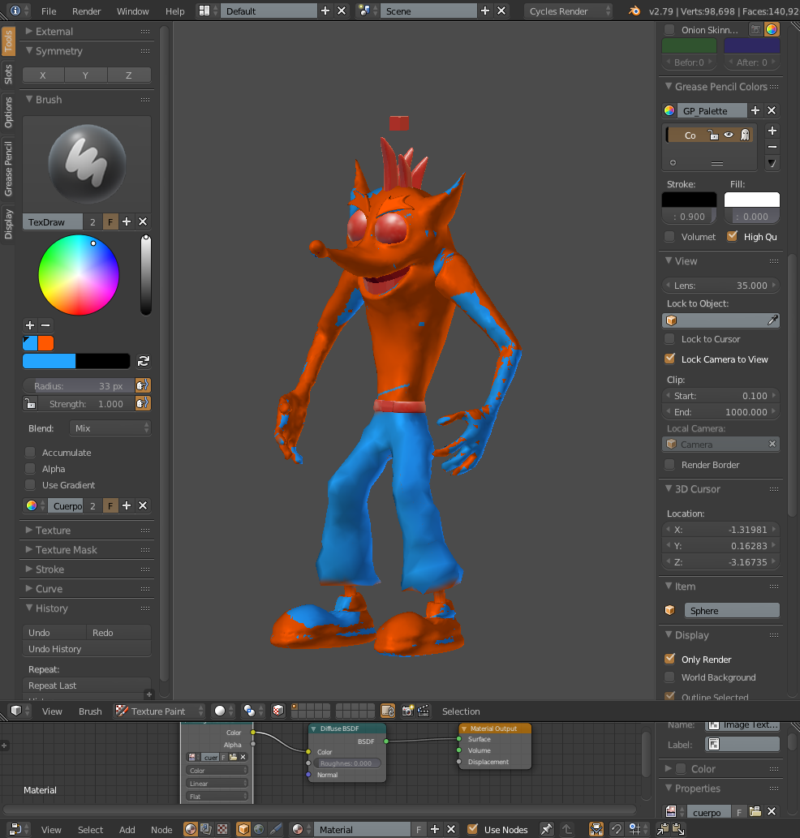Uncheck Lock Camera to View
The width and height of the screenshot is (800, 838).
669,359
